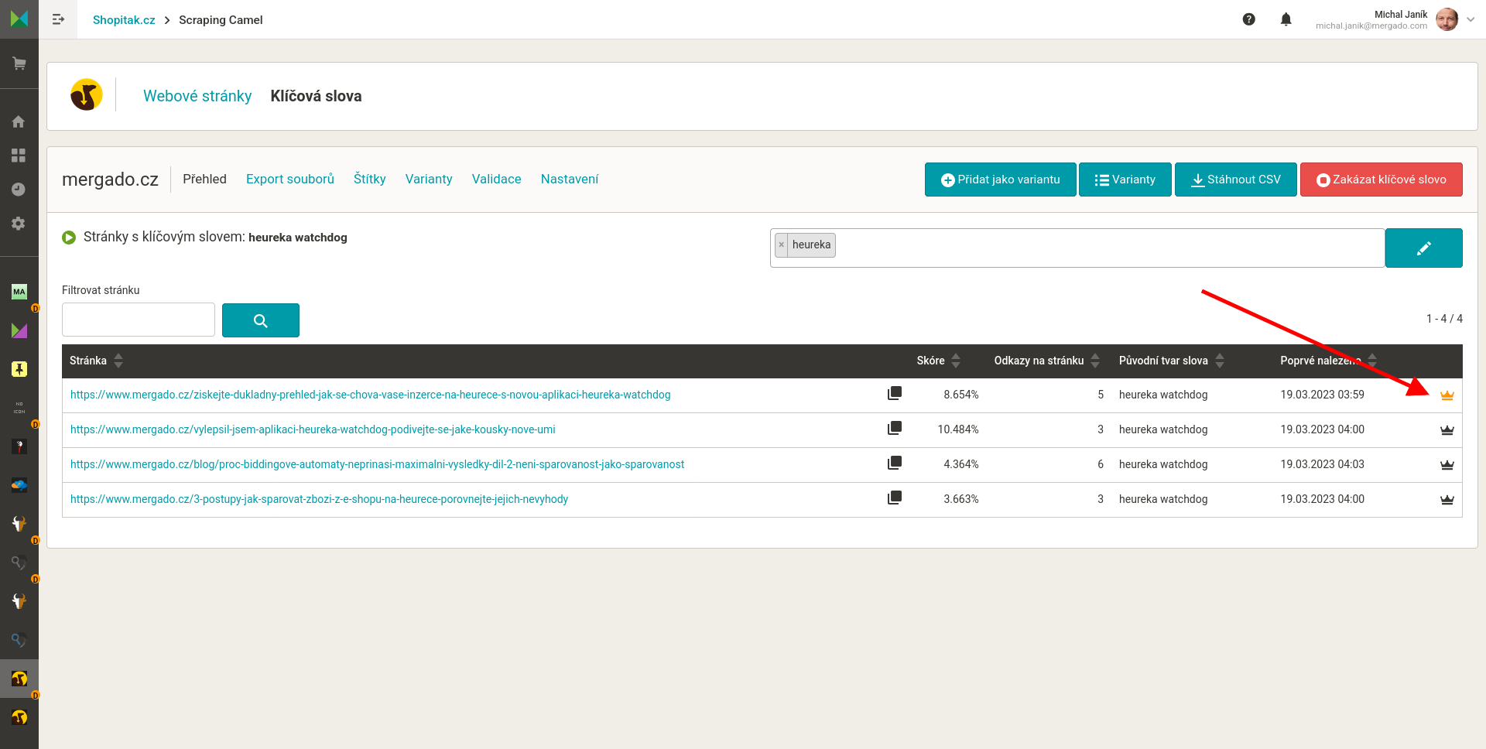Click the Stáhnout CSV button

(x=1235, y=180)
